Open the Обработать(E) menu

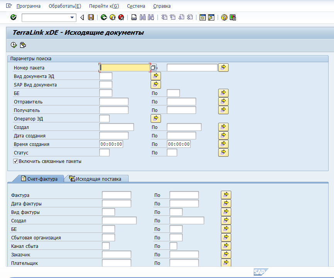point(65,6)
